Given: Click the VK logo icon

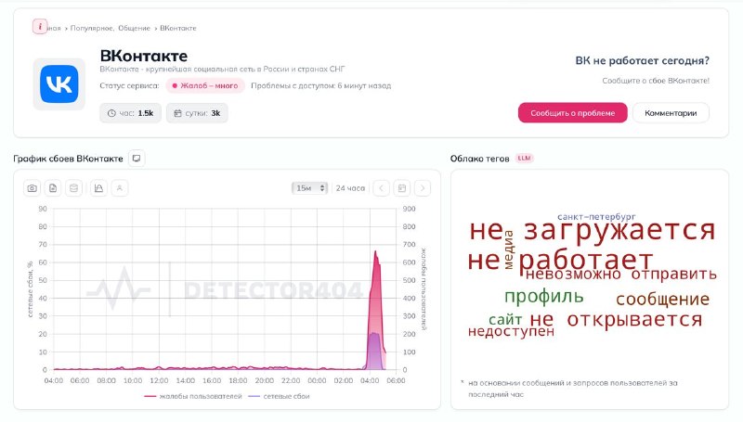Looking at the screenshot, I should pyautogui.click(x=59, y=84).
